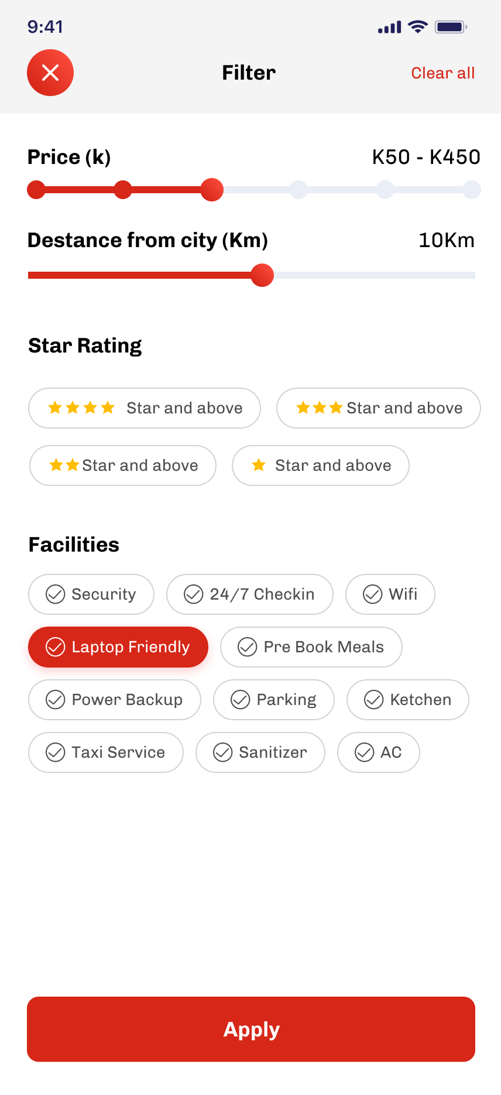Toggle the Pre Book Meals option
This screenshot has width=501, height=1095.
(311, 647)
